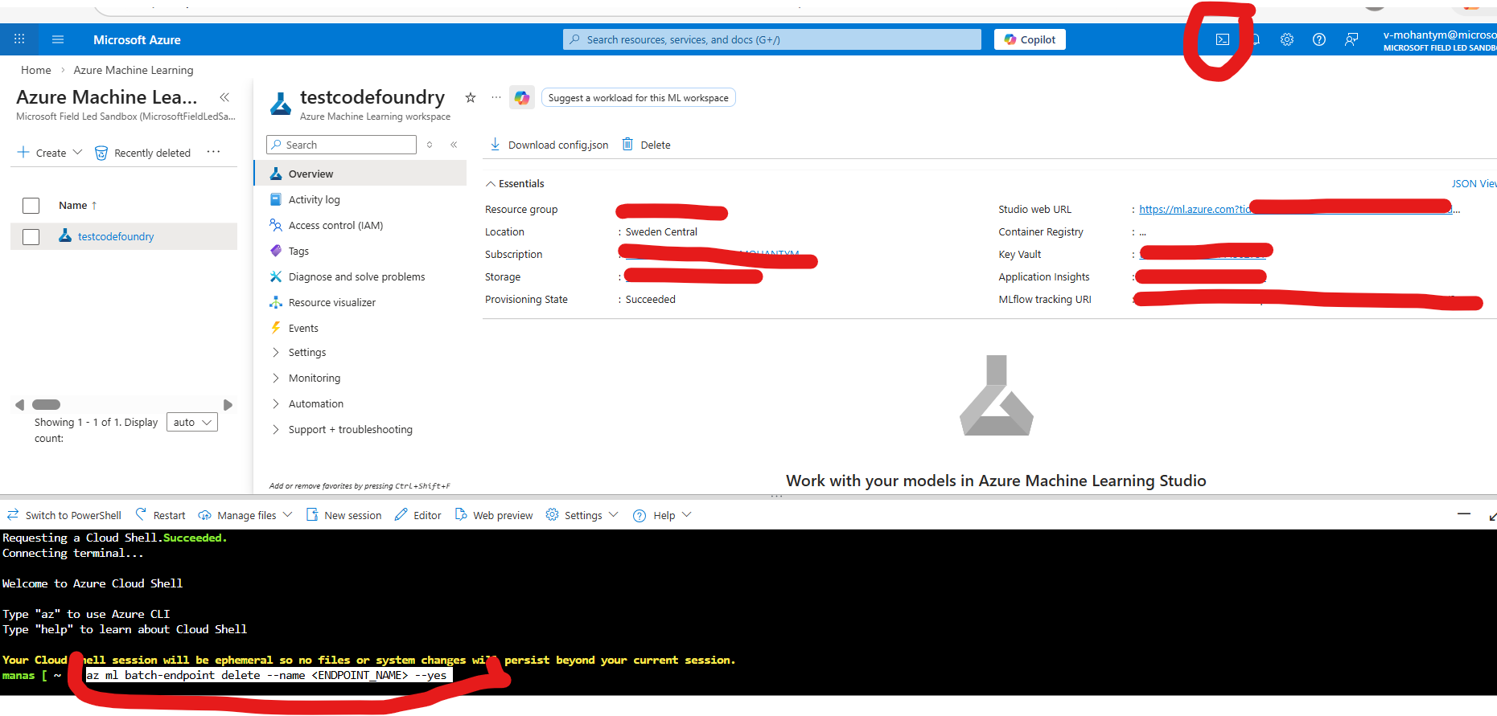Screen dimensions: 1497x716
Task: Open portal settings gear icon
Action: point(1287,39)
